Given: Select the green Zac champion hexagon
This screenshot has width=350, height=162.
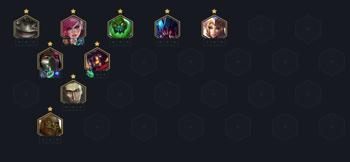Looking at the screenshot, I should click(x=120, y=27).
